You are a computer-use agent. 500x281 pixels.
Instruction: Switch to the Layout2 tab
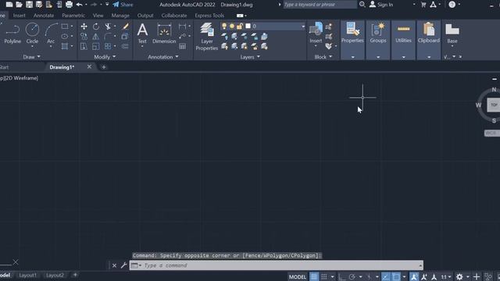[x=55, y=275]
